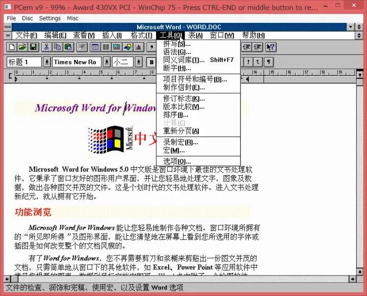367x296 pixels.
Task: Choose 拼写(S)... from Tools menu
Action: (x=198, y=44)
